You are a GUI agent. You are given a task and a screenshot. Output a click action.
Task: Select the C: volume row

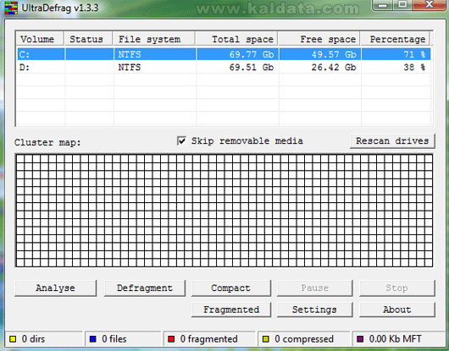224,54
